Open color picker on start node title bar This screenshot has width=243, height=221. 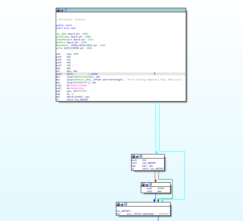click(58, 10)
